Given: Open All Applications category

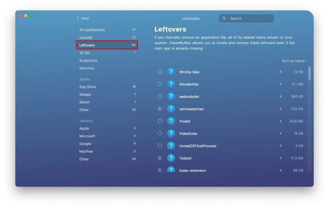Looking at the screenshot, I should 107,30.
